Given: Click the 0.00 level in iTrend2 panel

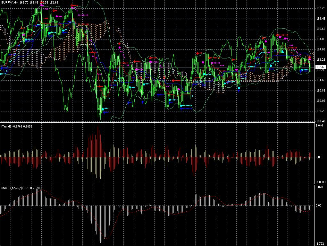Looking at the screenshot, I should pyautogui.click(x=318, y=157).
